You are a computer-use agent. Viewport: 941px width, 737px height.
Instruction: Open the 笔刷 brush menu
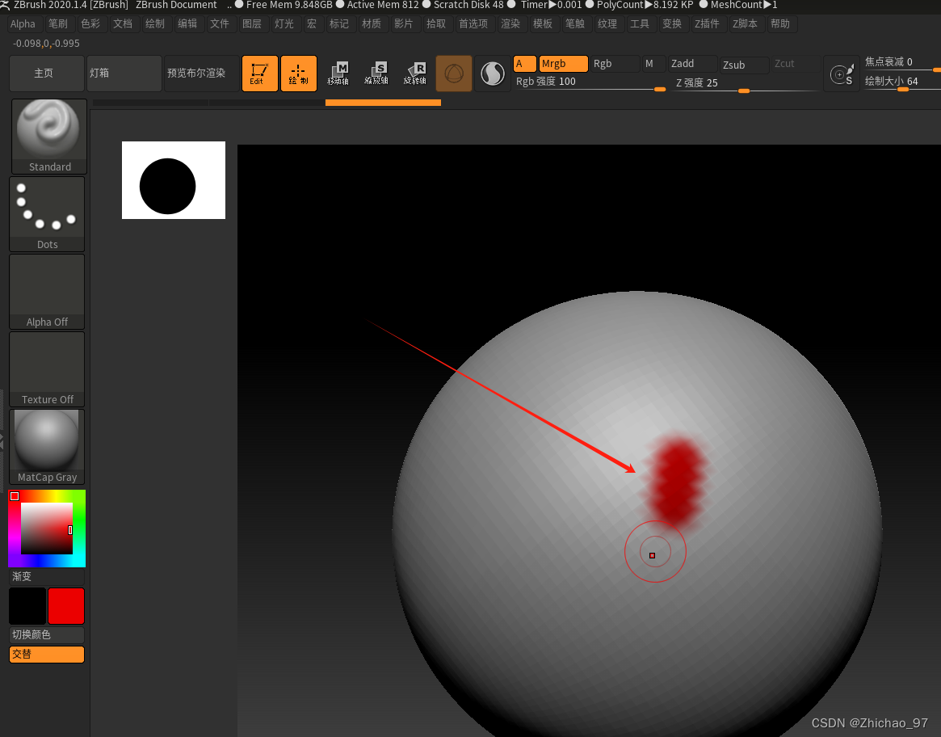point(58,24)
